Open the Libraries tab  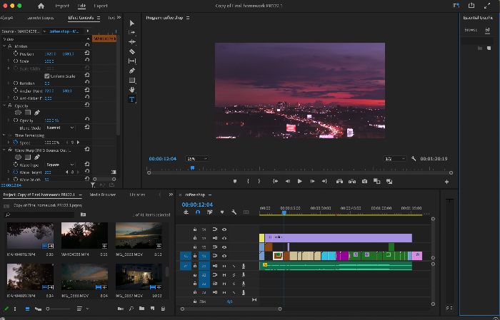[137, 195]
